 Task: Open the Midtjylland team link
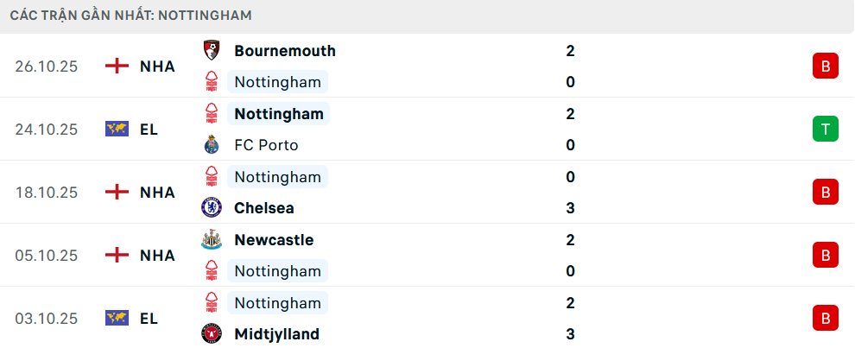276,334
